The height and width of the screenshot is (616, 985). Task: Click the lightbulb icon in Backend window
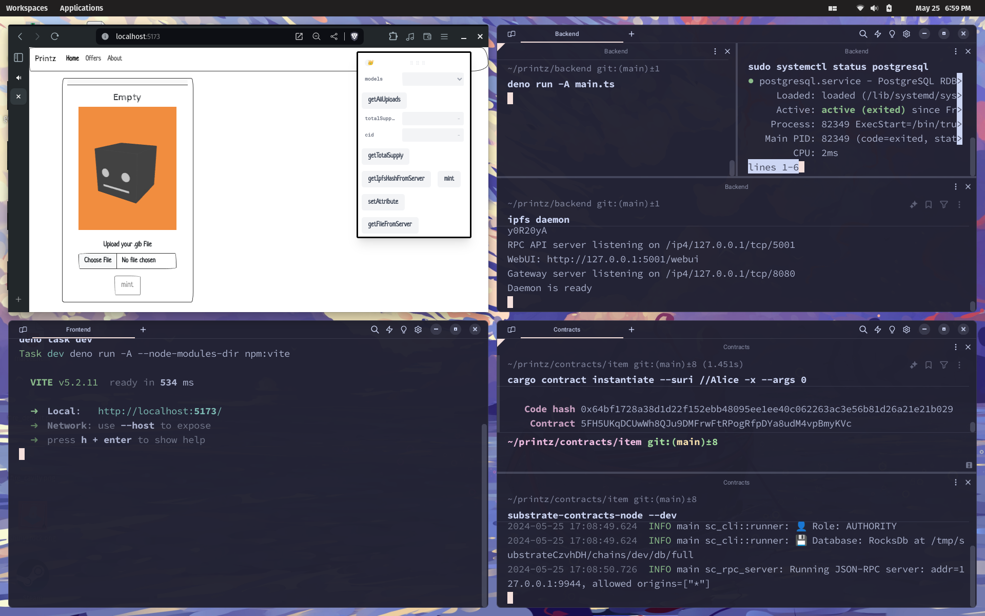[x=892, y=34]
